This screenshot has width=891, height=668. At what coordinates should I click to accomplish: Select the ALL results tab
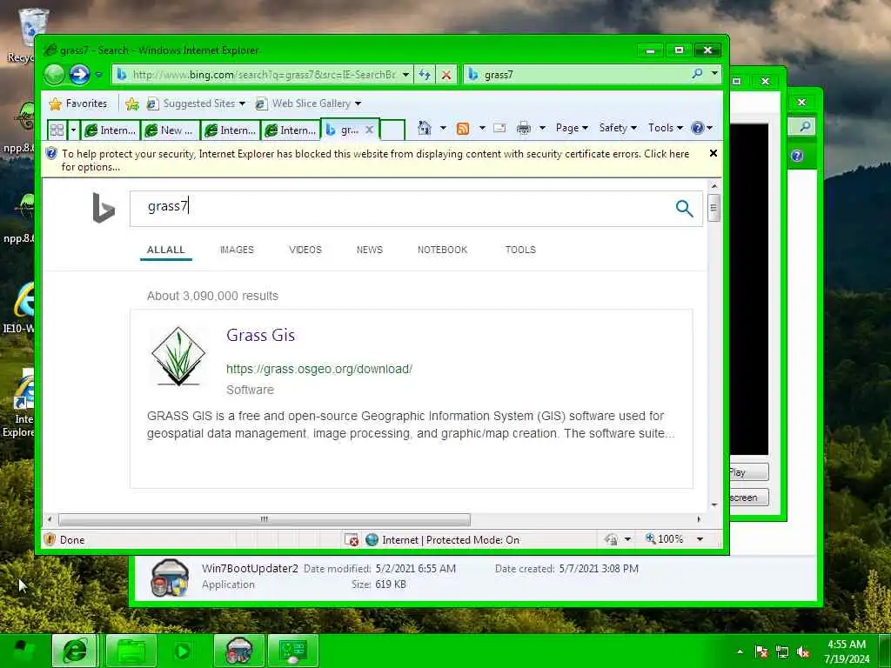tap(166, 250)
